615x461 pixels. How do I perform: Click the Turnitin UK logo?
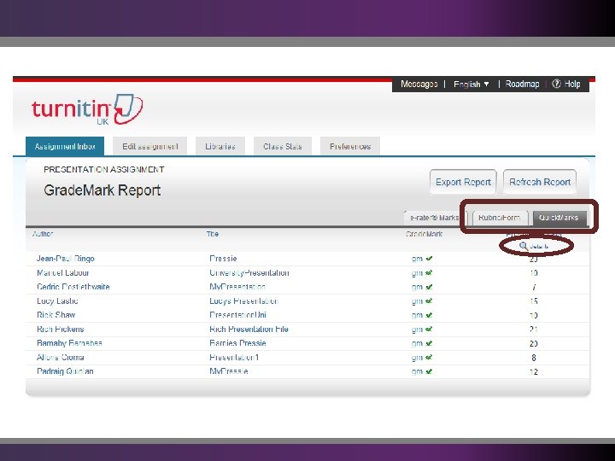pyautogui.click(x=87, y=109)
